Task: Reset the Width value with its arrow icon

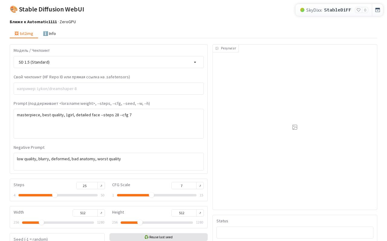Action: [101, 213]
